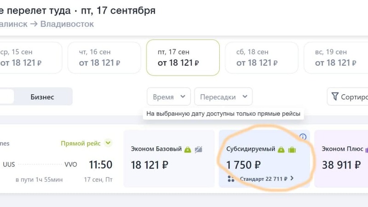Select the white economy toggle segment
368x207 pixels.
point(6,97)
